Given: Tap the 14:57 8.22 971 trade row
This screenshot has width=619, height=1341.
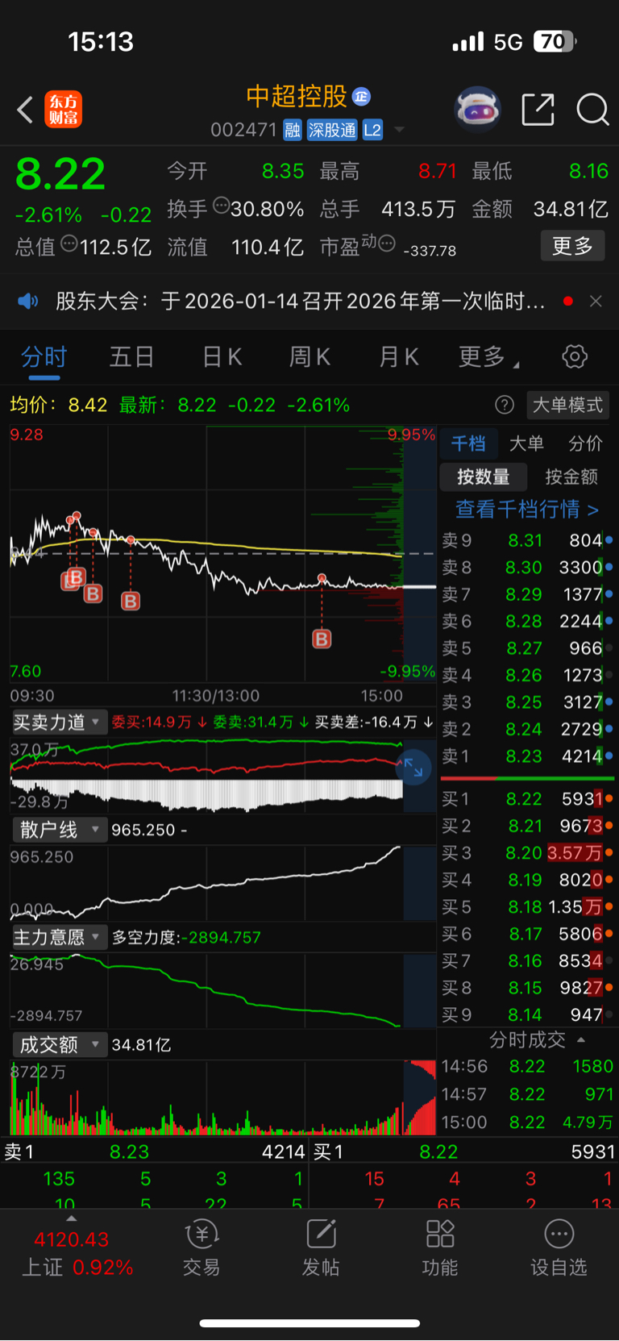Looking at the screenshot, I should coord(527,1094).
